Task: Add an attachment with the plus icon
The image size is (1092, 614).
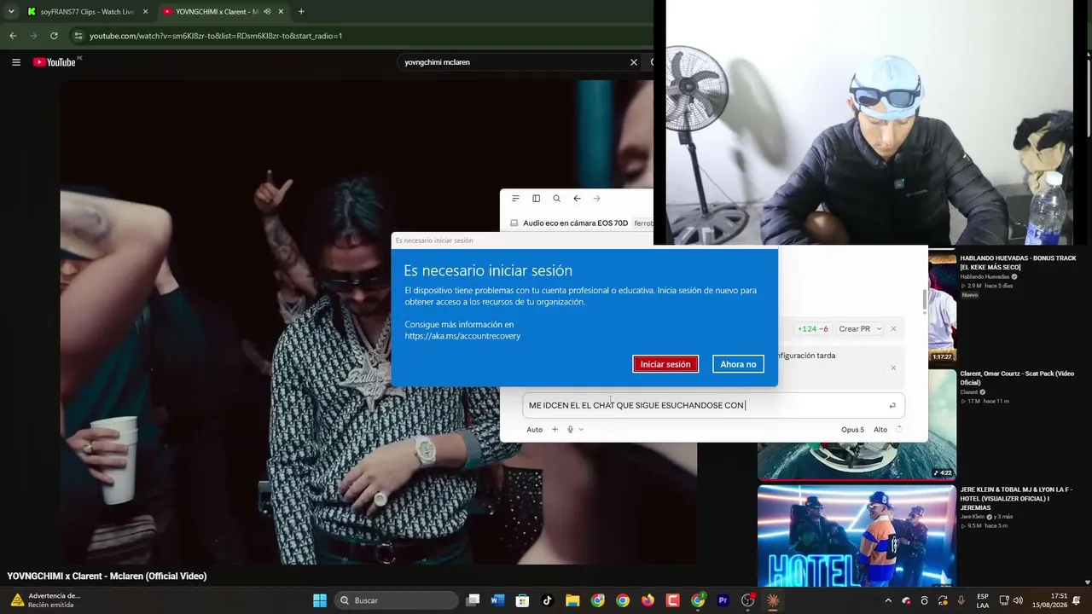Action: click(x=555, y=430)
